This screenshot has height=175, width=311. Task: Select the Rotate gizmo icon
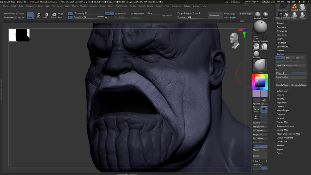coord(54,16)
